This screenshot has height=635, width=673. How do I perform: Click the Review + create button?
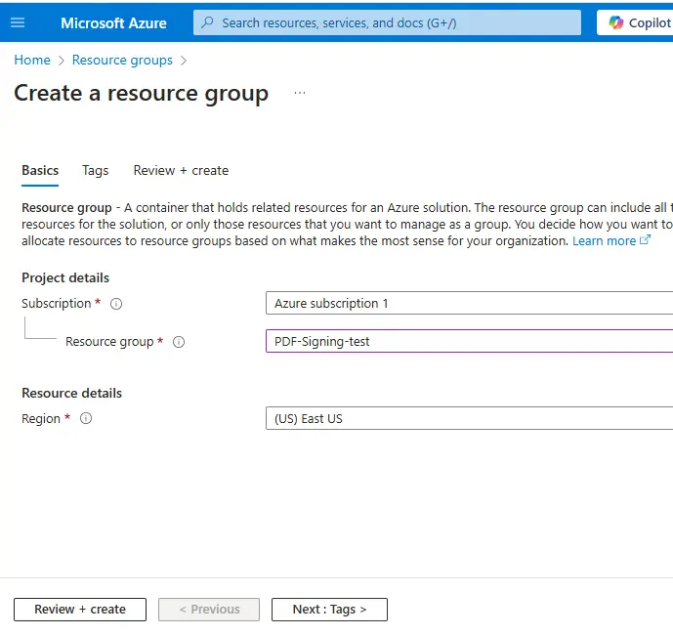pos(80,610)
